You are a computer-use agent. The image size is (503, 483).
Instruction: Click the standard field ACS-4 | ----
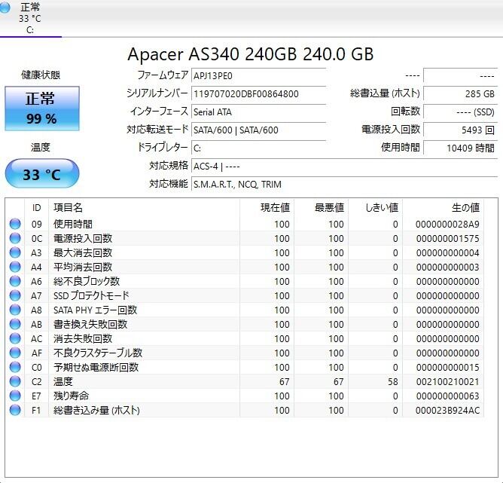point(345,167)
